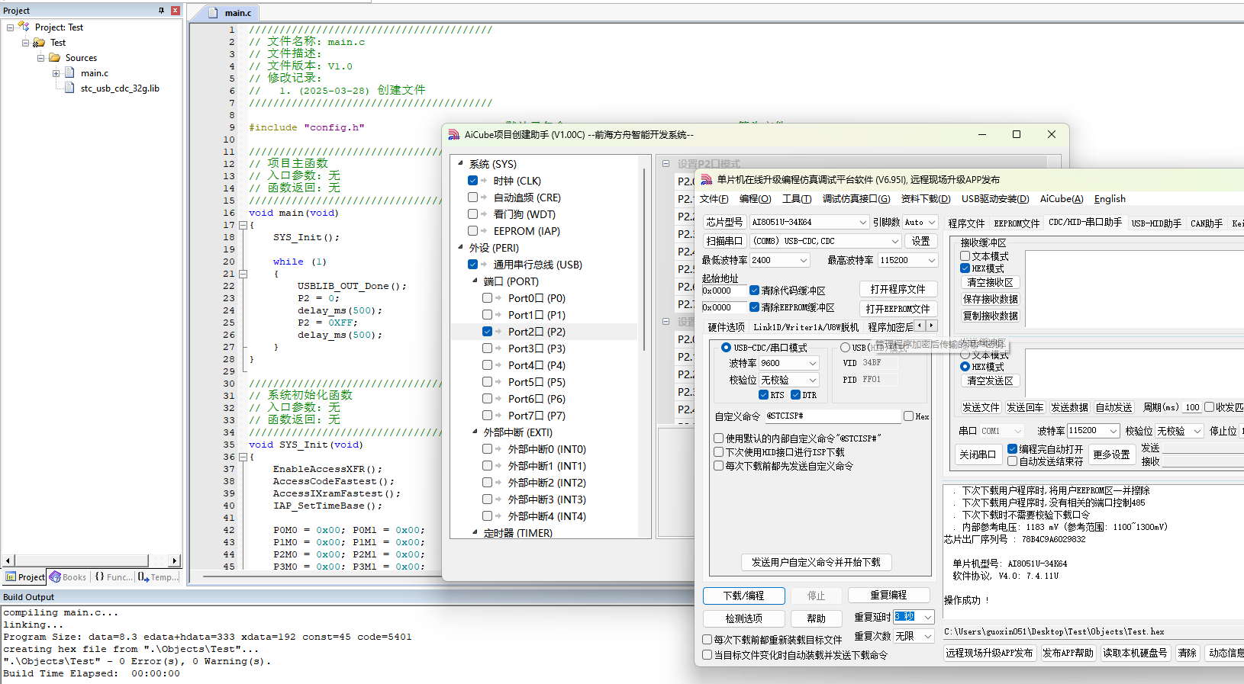Click AiCube tree vertical scrollbar
Viewport: 1244px width, 684px height.
(645, 259)
